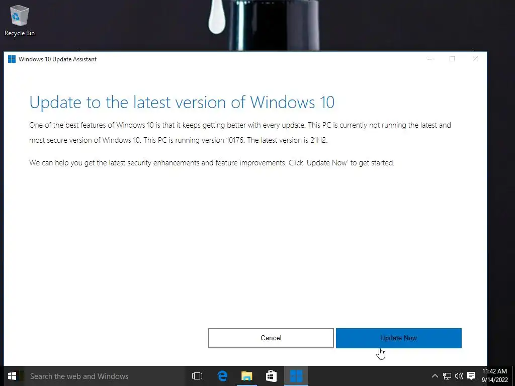Click the Show desktop strip at the taskbar end
The height and width of the screenshot is (386, 515).
tap(513, 376)
